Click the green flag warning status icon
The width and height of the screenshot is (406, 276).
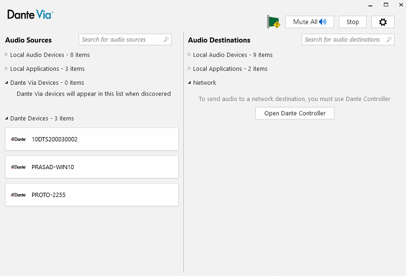274,22
